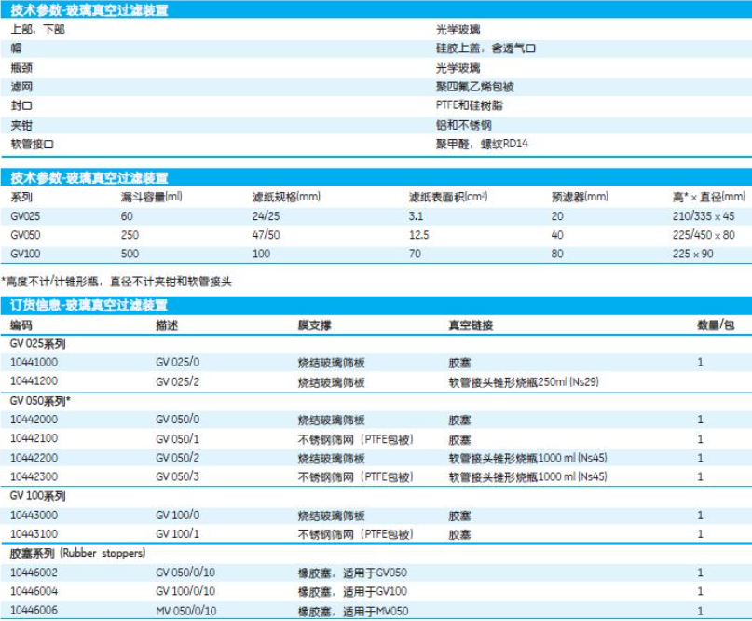Click the GV100 series cell in specs table

click(x=25, y=254)
